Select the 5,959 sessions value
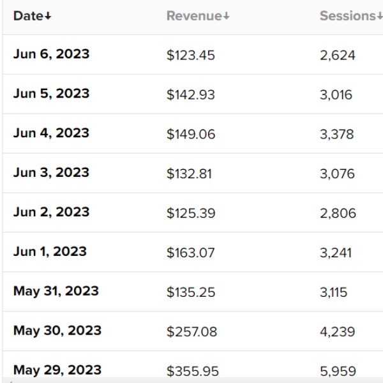 [338, 372]
